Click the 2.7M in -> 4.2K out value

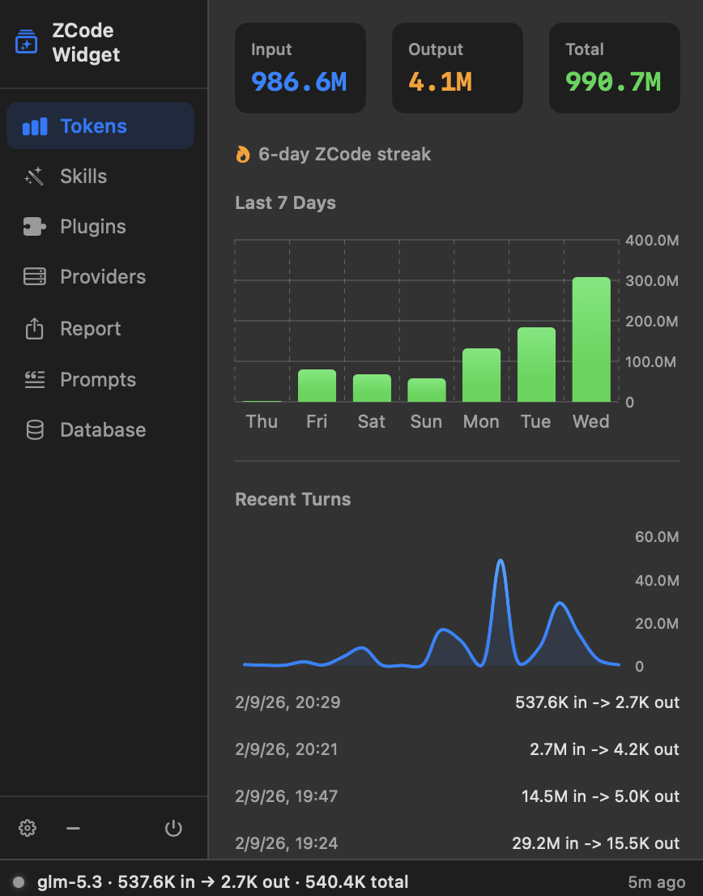(605, 749)
